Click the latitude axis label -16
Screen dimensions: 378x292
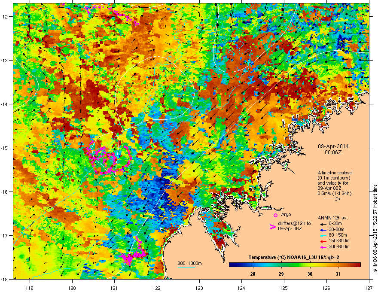point(5,192)
